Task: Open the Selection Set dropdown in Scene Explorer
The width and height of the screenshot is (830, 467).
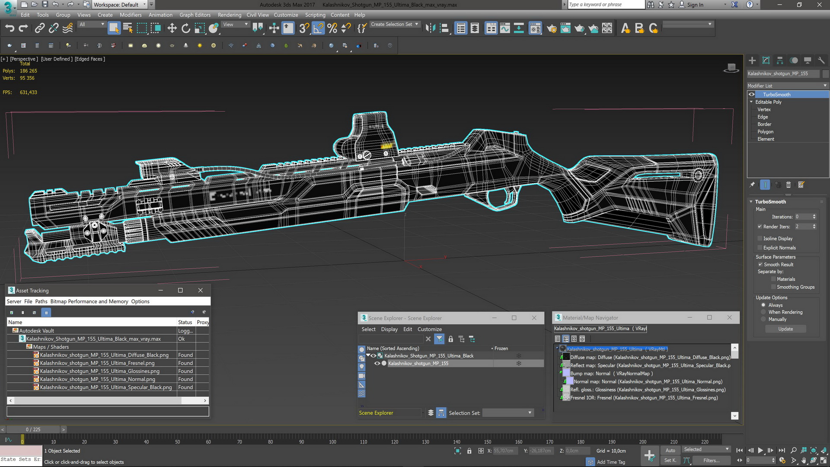Action: pyautogui.click(x=508, y=413)
